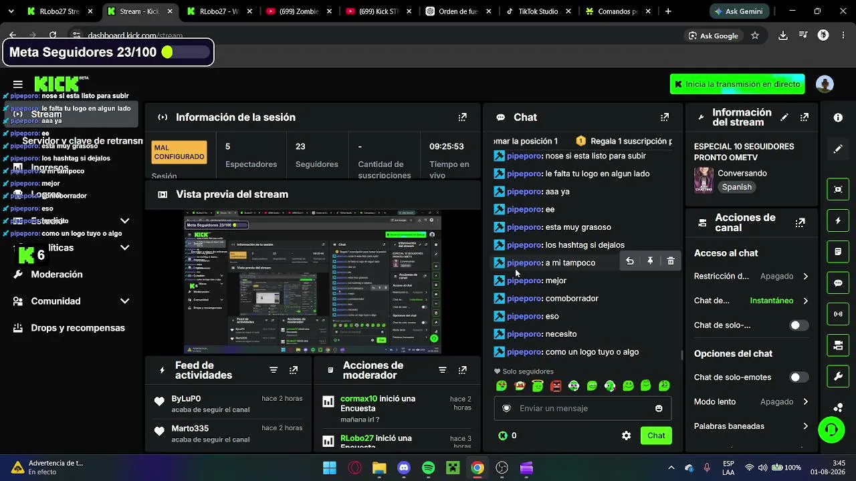Toggle the lightning activity feed icon in the right sidebar
This screenshot has width=856, height=481.
[838, 220]
